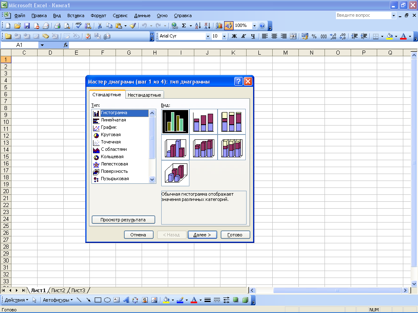Sort descending with the Z-A icon
418x313 pixels.
coord(207,26)
